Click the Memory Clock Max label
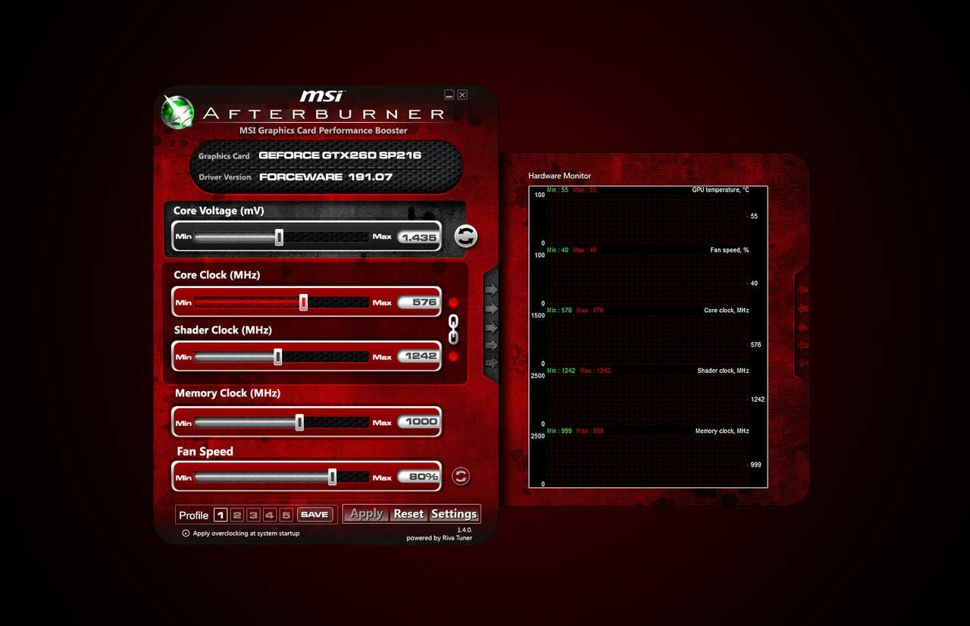970x626 pixels. click(x=382, y=423)
